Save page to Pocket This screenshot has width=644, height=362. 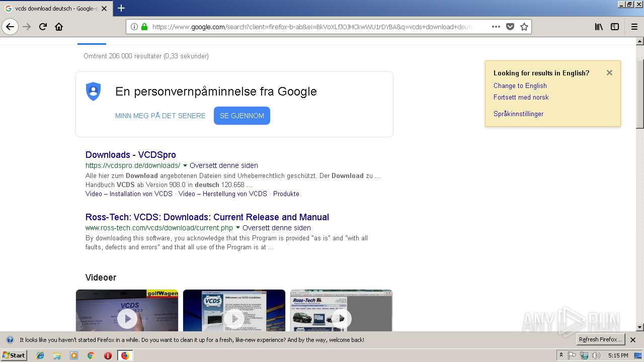tap(510, 27)
